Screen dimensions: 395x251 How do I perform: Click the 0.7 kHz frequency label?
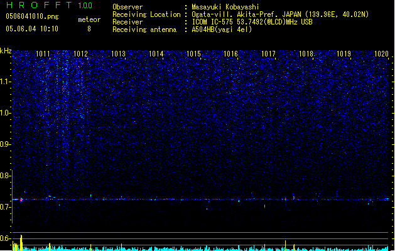[5, 207]
